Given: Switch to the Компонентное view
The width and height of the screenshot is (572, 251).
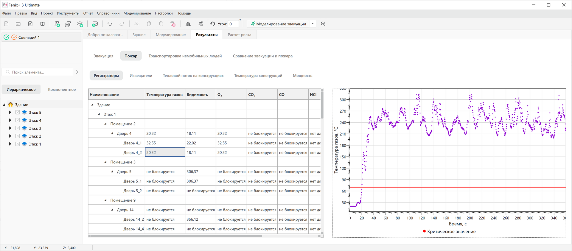Looking at the screenshot, I should (x=62, y=89).
